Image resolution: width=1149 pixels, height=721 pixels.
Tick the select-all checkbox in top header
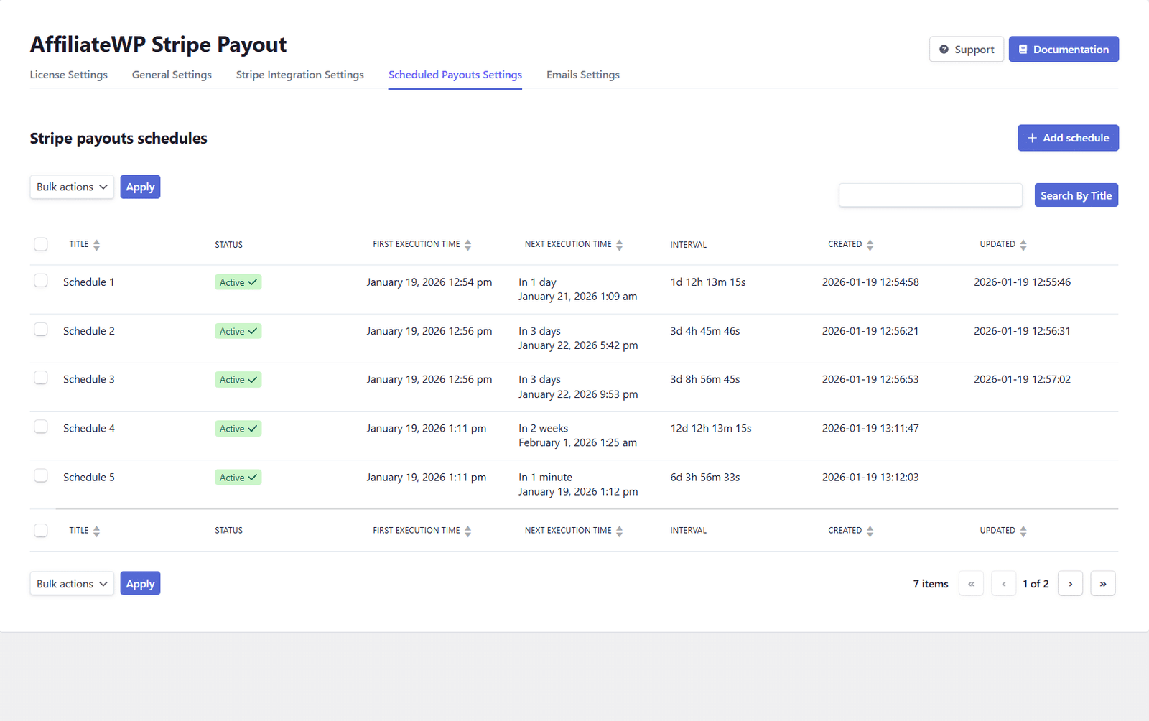pyautogui.click(x=41, y=244)
